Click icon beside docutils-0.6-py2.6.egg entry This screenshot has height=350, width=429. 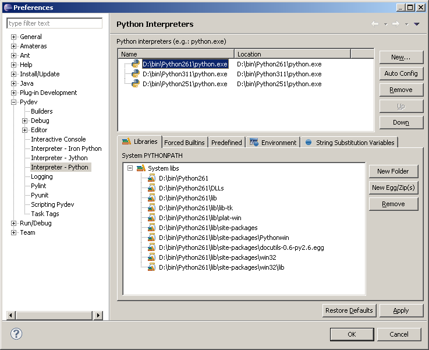(x=151, y=248)
